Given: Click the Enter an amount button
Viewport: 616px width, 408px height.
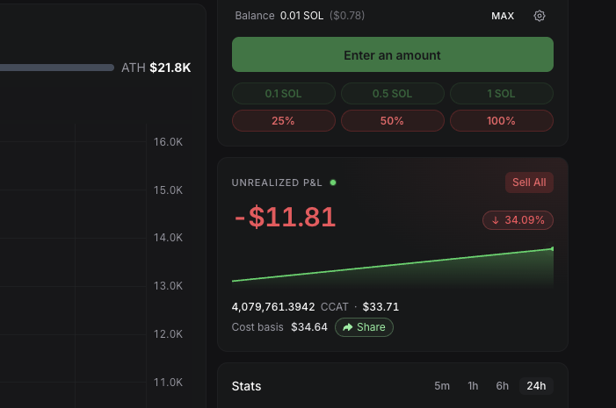Looking at the screenshot, I should 393,54.
